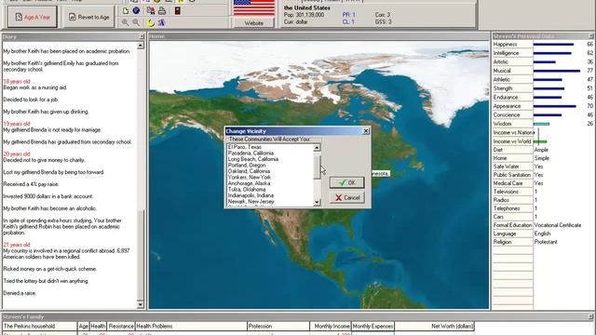Click the Resistance column header
This screenshot has width=596, height=335.
tap(120, 326)
